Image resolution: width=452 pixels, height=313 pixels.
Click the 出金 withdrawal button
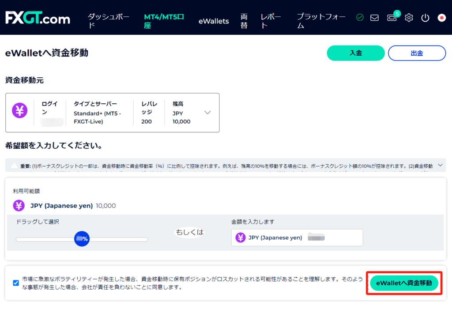click(x=417, y=53)
